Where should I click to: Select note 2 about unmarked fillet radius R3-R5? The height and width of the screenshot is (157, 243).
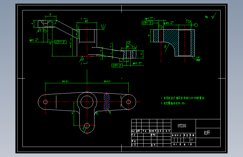pos(173,103)
